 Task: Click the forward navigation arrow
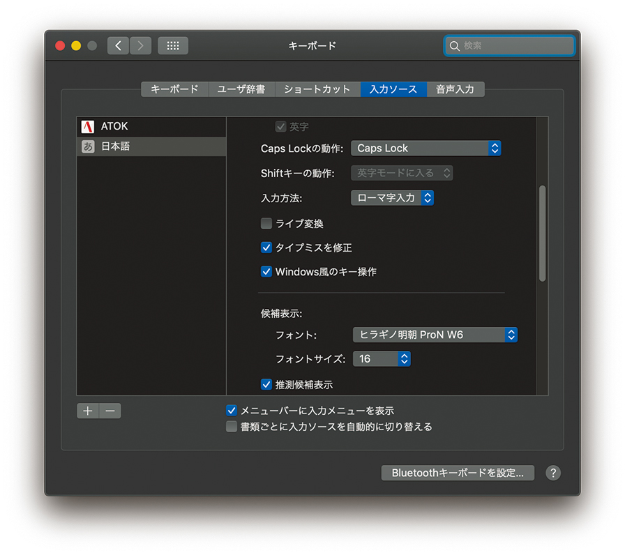click(140, 46)
